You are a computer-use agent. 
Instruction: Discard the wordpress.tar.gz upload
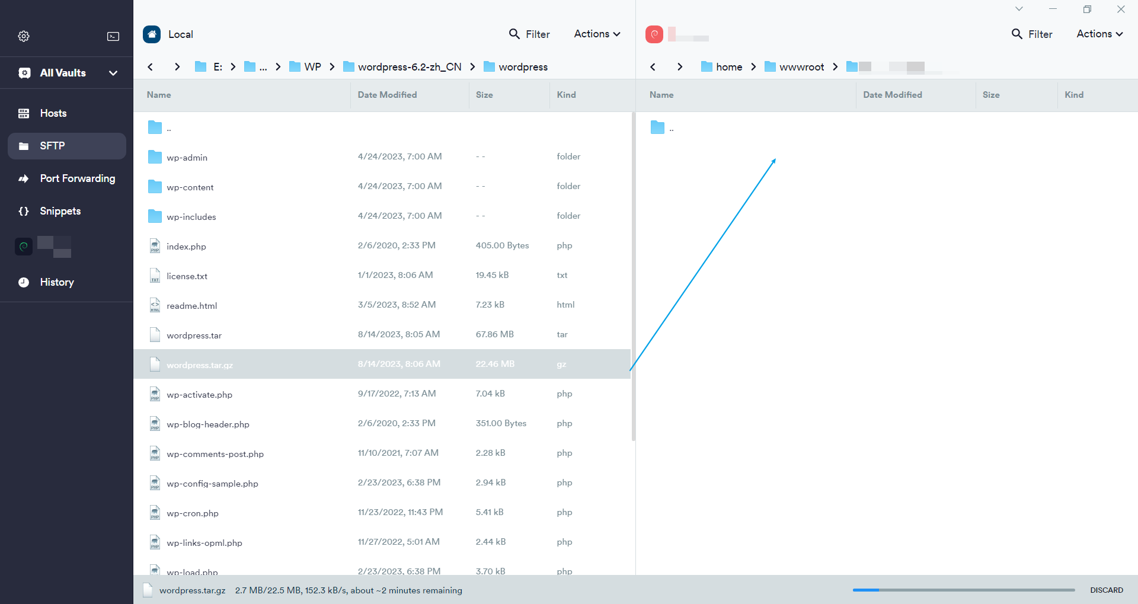pyautogui.click(x=1106, y=590)
